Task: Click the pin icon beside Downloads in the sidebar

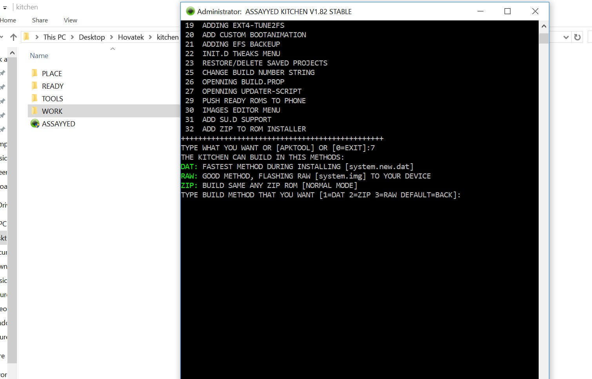Action: (3, 87)
